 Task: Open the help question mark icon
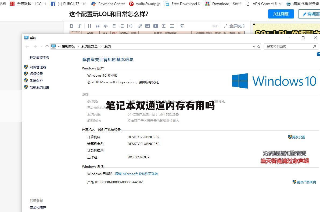point(318,54)
